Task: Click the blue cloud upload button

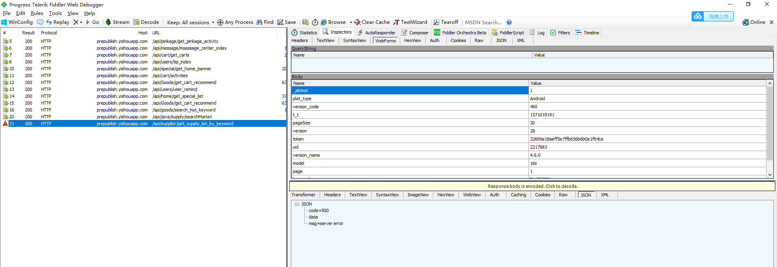Action: point(713,16)
